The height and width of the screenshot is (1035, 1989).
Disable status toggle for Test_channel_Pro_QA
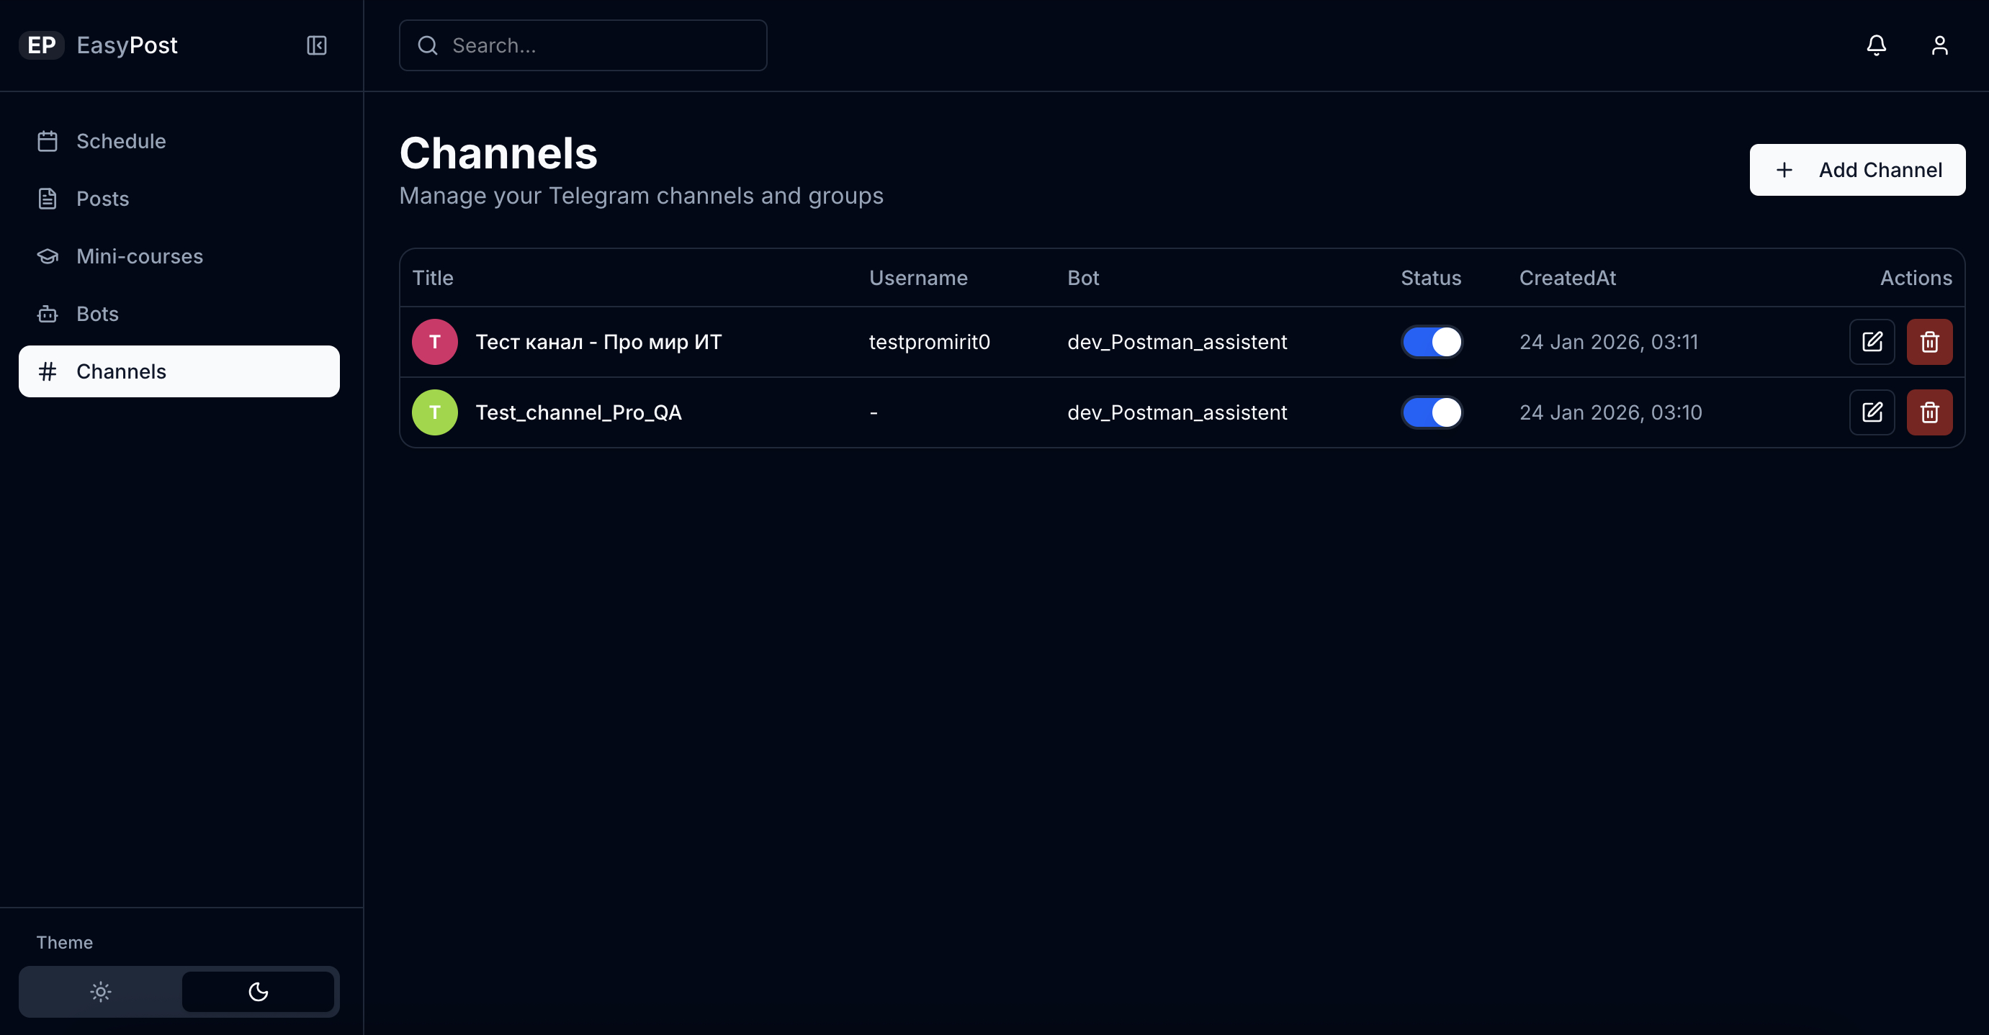[x=1432, y=412]
